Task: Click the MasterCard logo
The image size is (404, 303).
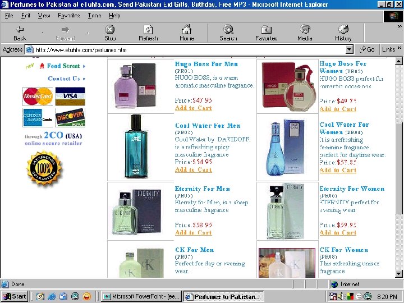Action: pos(38,97)
